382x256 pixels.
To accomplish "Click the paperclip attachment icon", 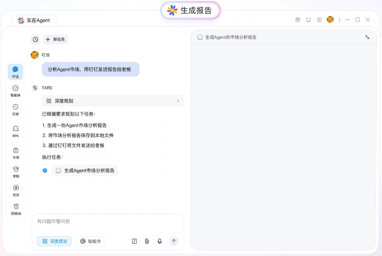I will point(147,241).
